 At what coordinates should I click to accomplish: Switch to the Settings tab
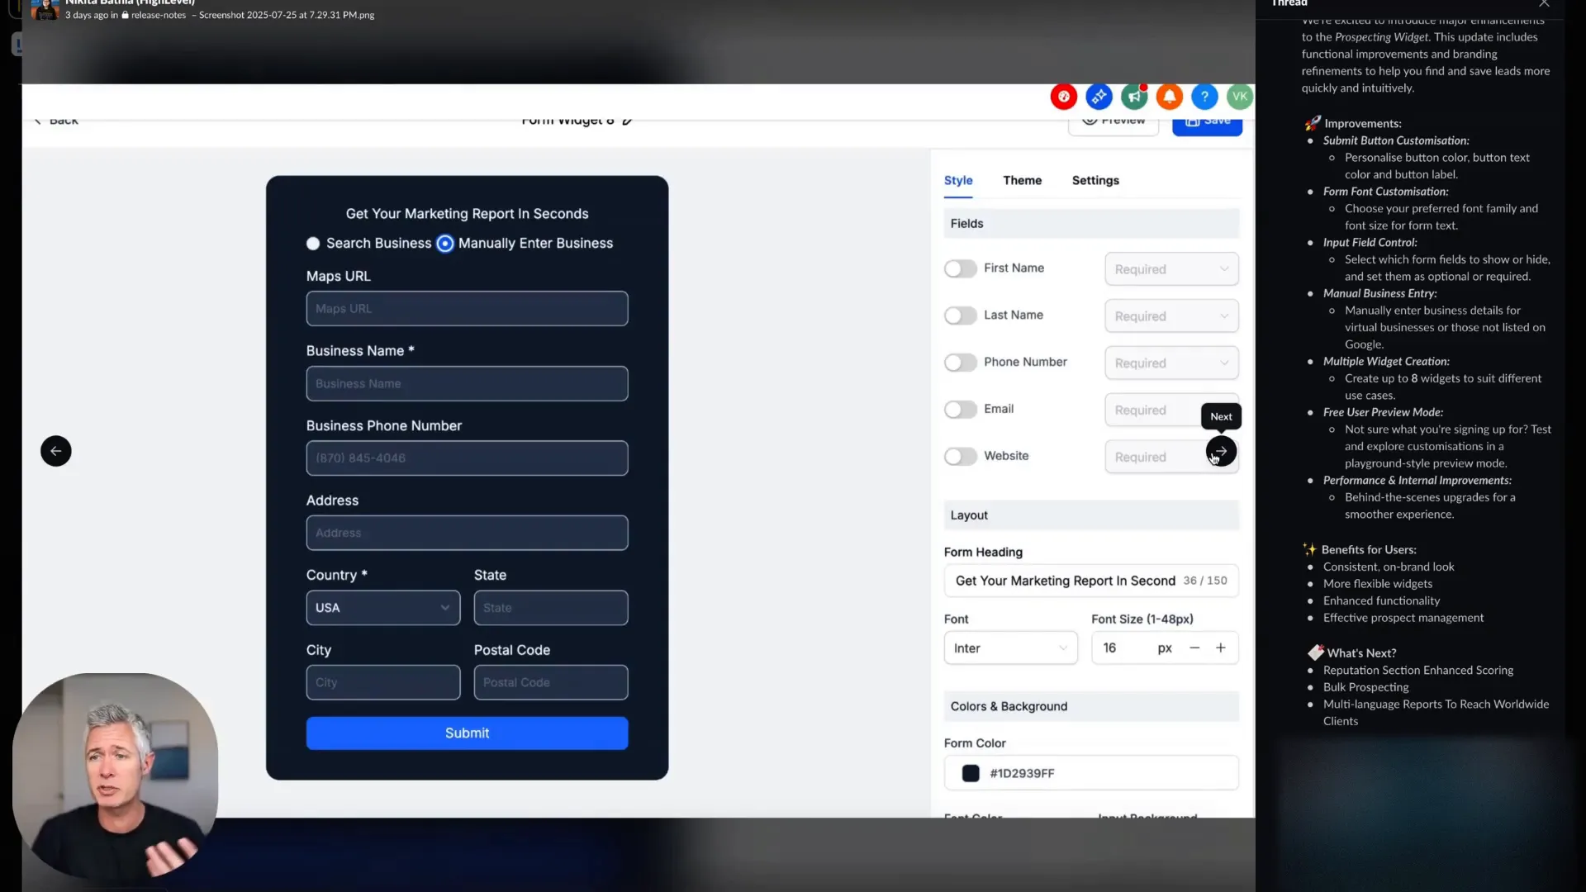point(1095,181)
